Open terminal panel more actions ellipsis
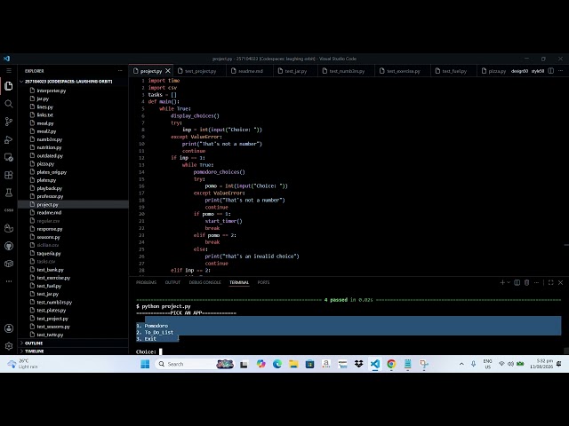This screenshot has height=426, width=569. click(x=536, y=282)
